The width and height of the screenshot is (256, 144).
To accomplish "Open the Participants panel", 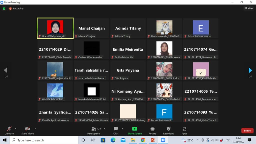I will (94, 130).
